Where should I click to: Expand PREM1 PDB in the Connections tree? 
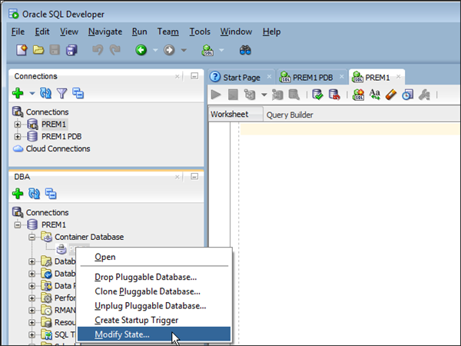tap(18, 137)
